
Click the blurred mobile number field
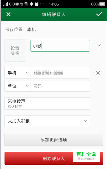coord(60,73)
